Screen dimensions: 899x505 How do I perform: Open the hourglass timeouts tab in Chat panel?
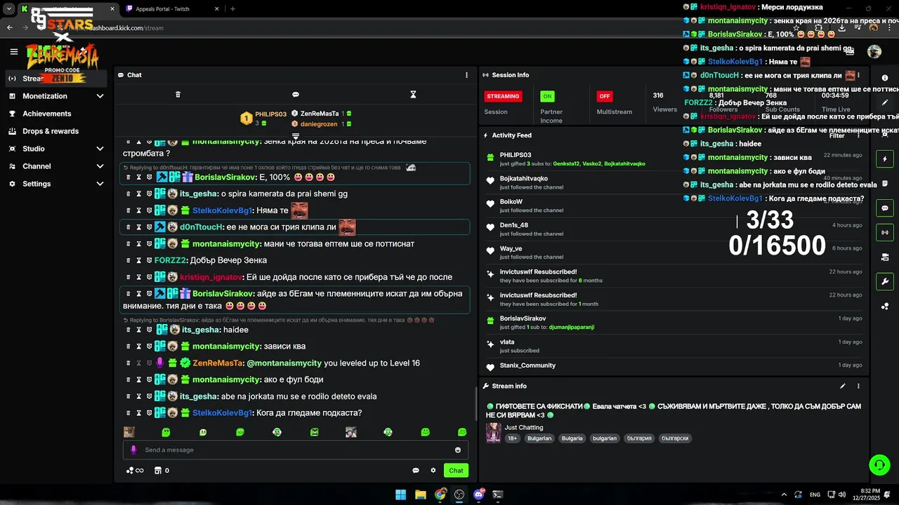(414, 94)
